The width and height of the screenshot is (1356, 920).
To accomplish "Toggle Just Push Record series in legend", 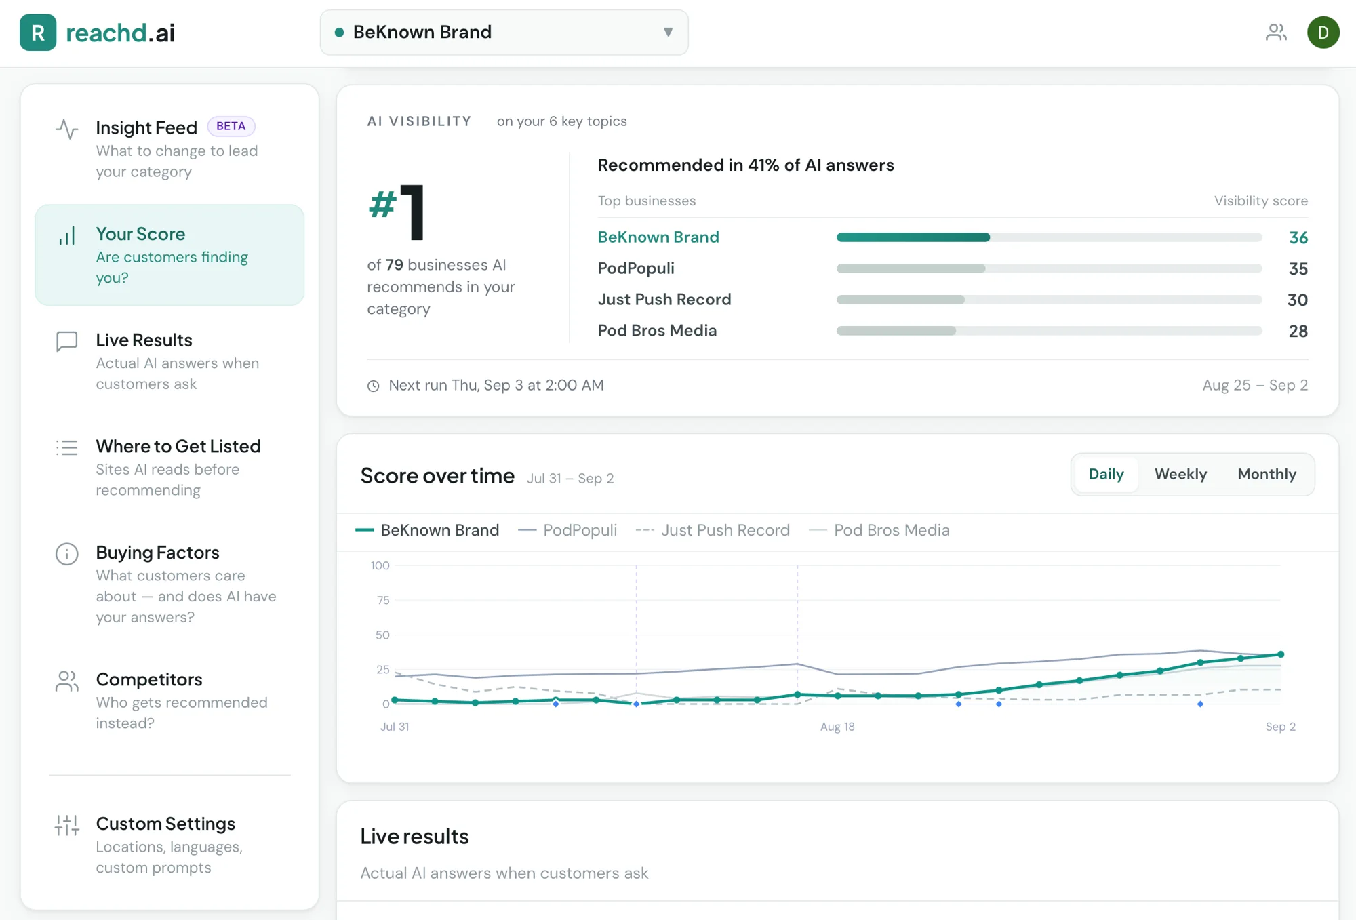I will click(713, 530).
